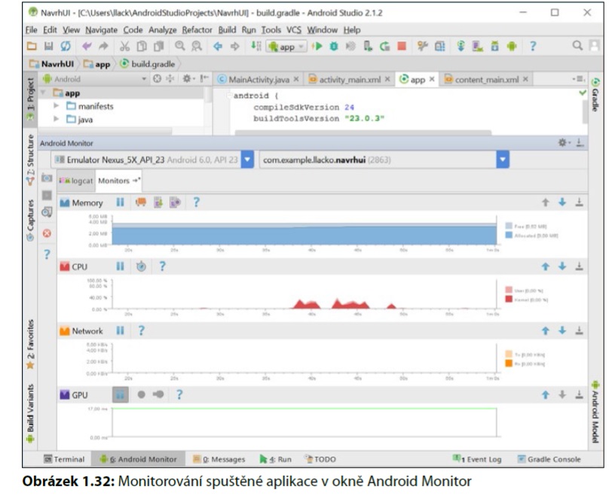Switch to the content_main.xml tab
The width and height of the screenshot is (609, 496).
(487, 80)
